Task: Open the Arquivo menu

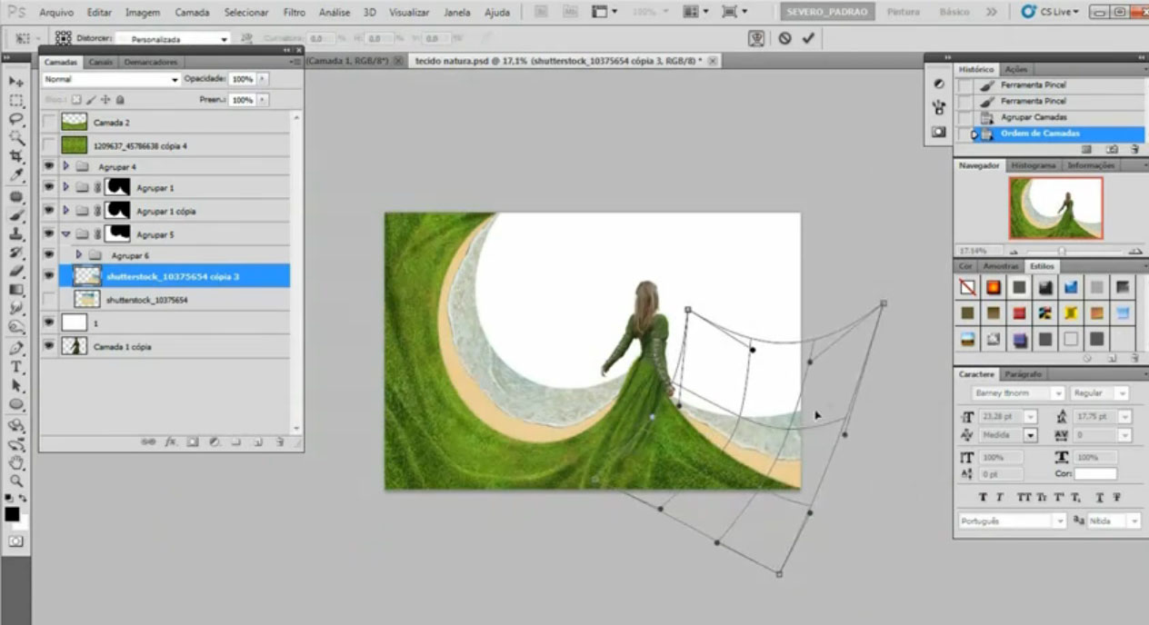Action: [x=56, y=13]
